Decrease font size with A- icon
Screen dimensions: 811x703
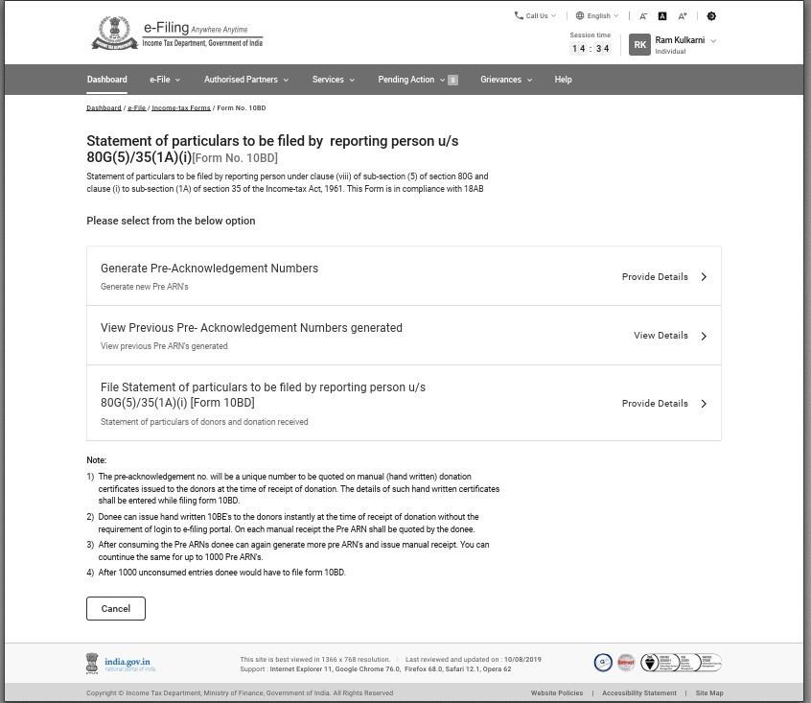(643, 16)
